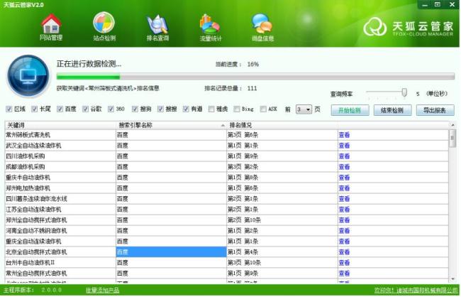Image resolution: width=461 pixels, height=297 pixels.
Task: Enable the Bing checkbox
Action: click(x=237, y=109)
